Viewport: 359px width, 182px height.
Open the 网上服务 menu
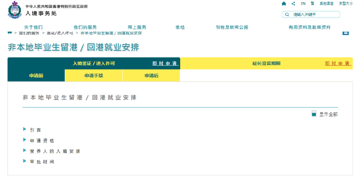137,27
